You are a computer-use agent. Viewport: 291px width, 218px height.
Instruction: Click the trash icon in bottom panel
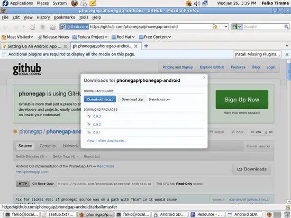(x=287, y=214)
